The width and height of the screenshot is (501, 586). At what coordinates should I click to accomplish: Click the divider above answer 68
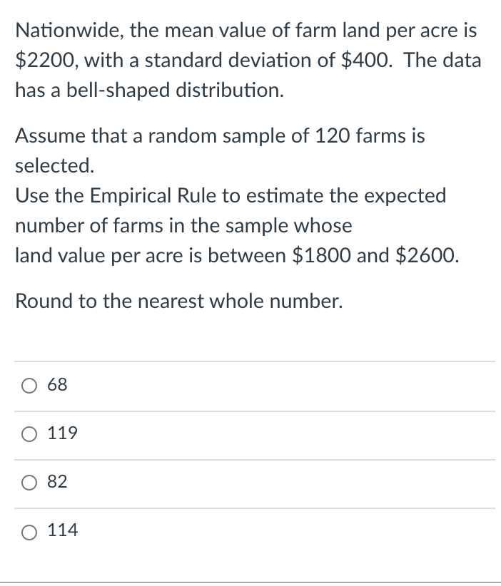click(x=250, y=361)
